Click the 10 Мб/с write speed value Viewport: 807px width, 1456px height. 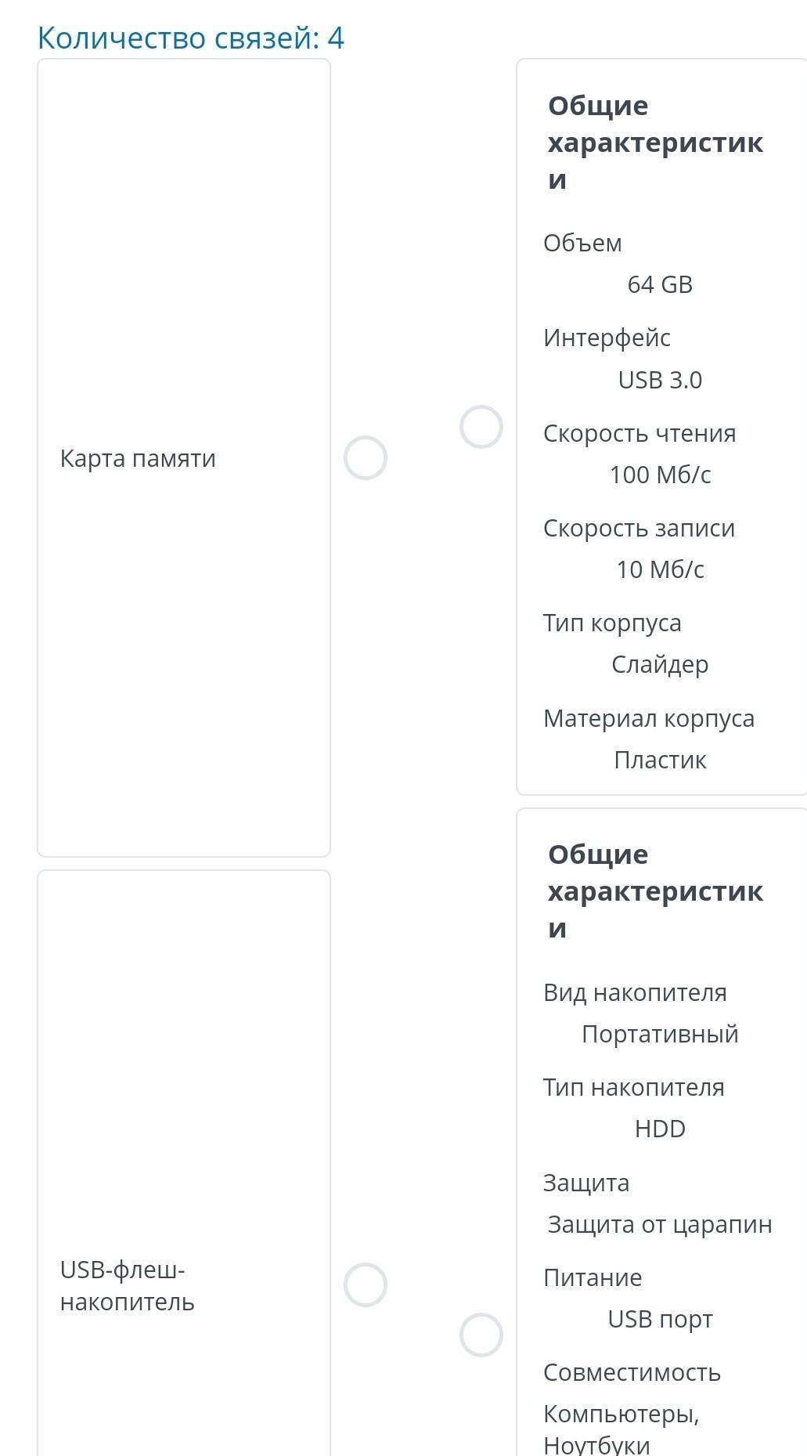point(660,569)
